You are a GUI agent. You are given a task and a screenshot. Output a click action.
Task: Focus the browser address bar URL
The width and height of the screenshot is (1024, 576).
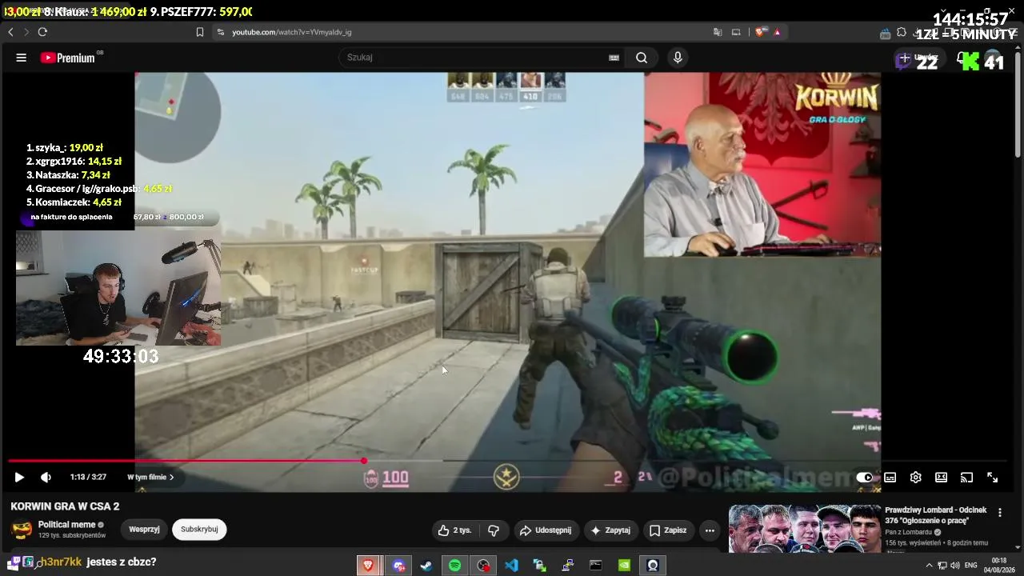pyautogui.click(x=291, y=32)
